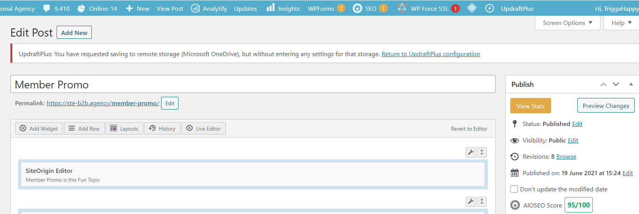
Task: Open the WPForms menu item
Action: point(321,8)
